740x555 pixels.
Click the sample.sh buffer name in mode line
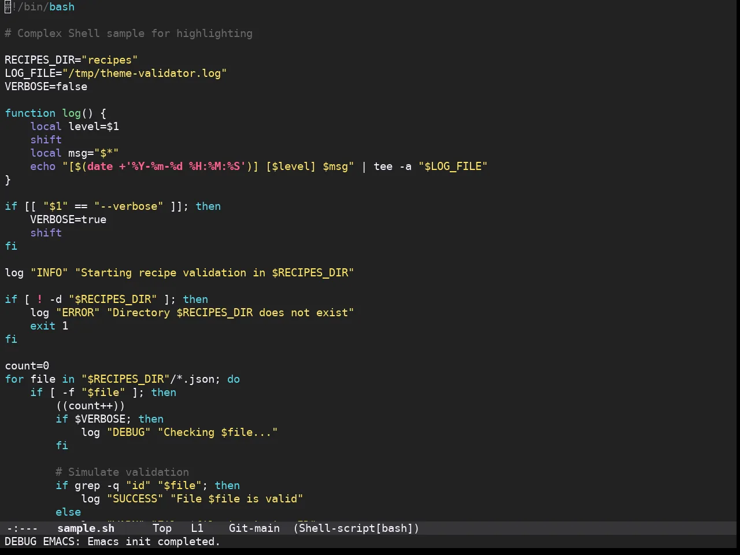(x=86, y=528)
